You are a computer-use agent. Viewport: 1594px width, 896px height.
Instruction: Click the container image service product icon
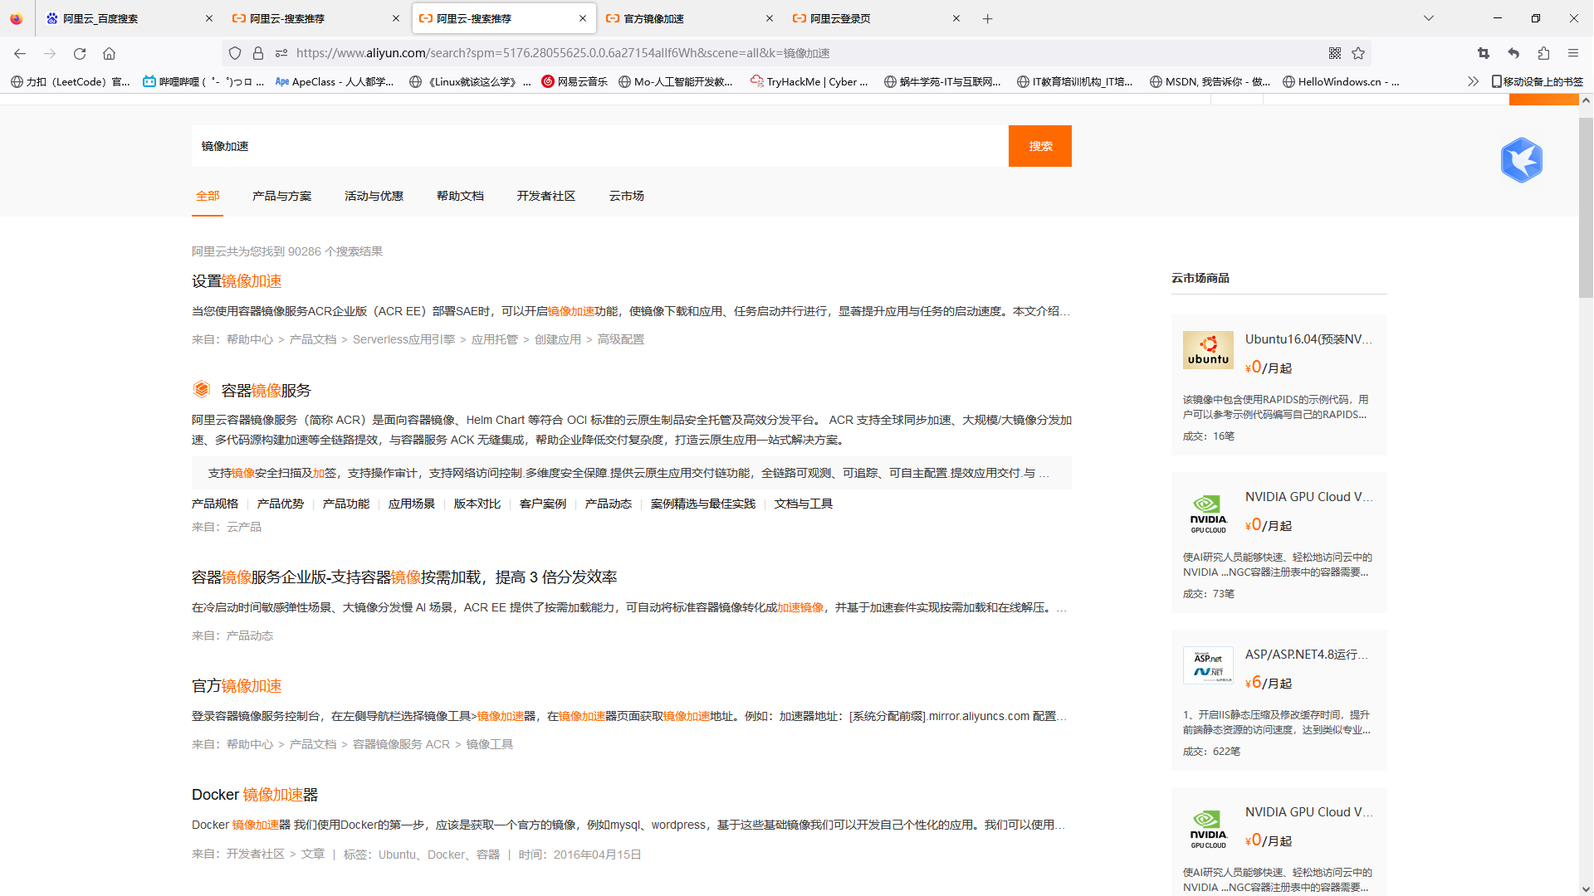point(202,389)
